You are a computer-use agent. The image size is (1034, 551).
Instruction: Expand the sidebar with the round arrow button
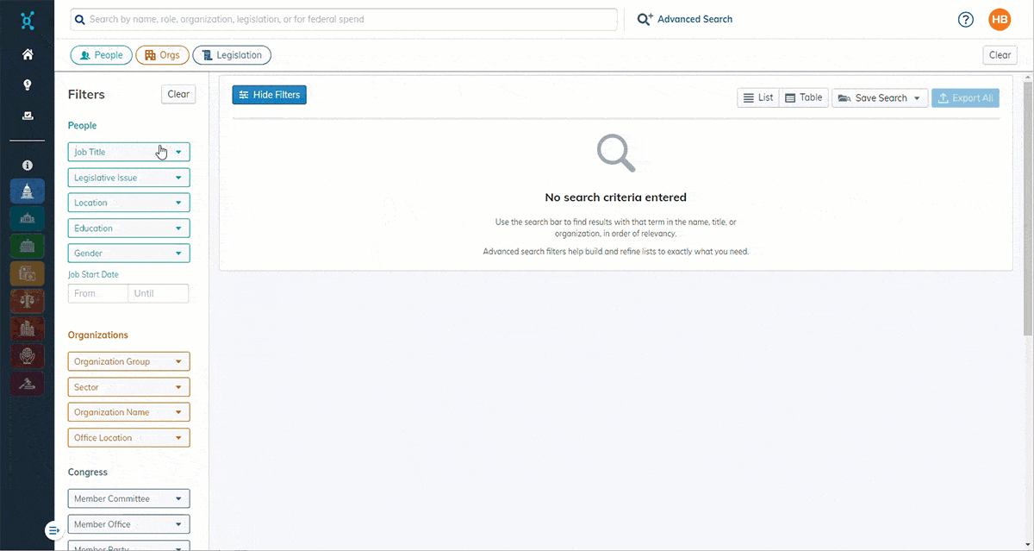tap(53, 530)
